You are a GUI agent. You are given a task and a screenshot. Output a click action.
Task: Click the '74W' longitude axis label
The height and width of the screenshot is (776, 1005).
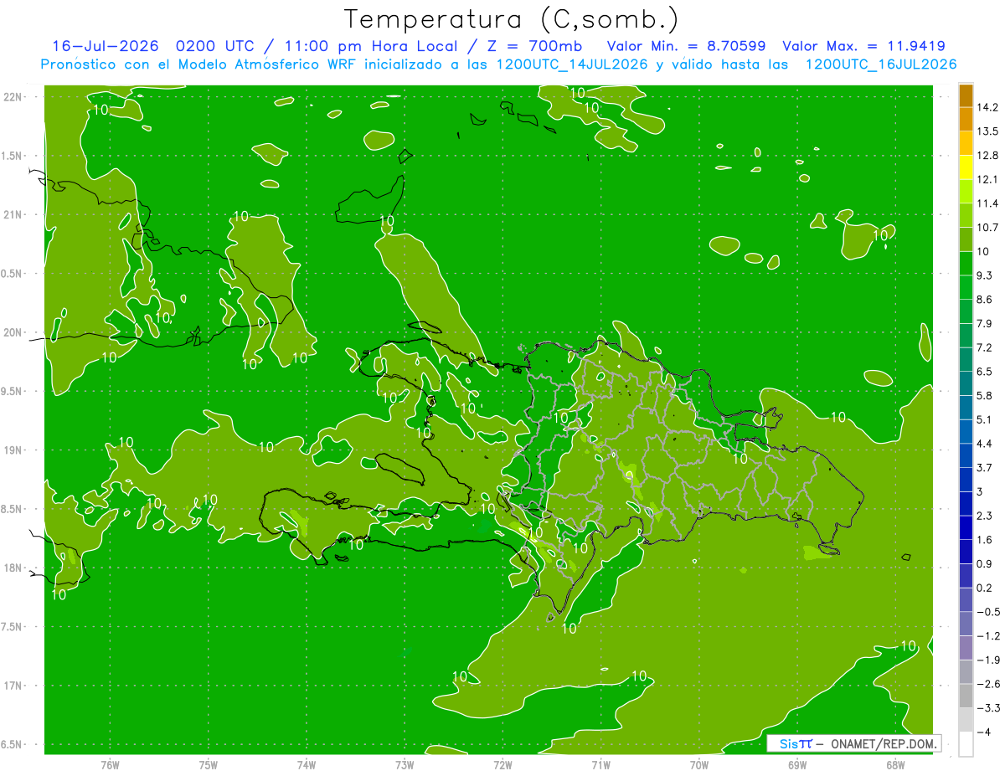tap(307, 764)
